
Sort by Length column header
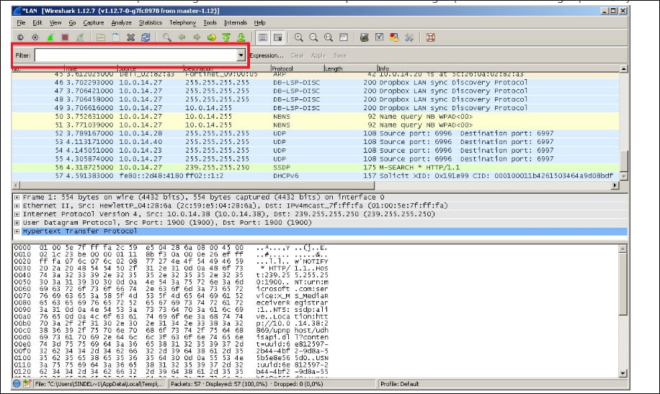[x=350, y=68]
